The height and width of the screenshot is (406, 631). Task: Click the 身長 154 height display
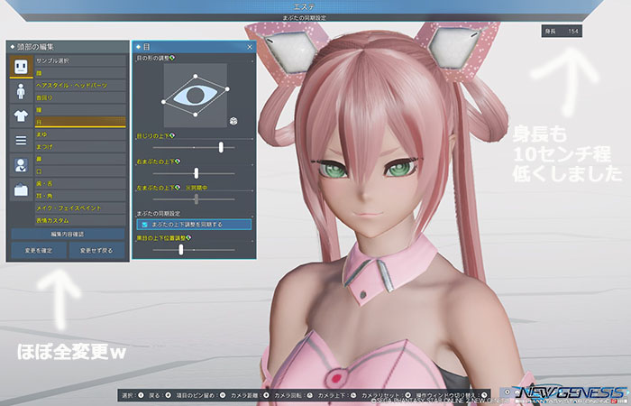click(x=562, y=31)
